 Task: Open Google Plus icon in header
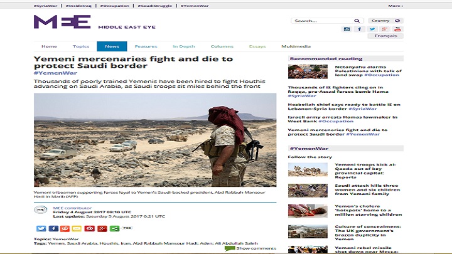[x=385, y=29]
